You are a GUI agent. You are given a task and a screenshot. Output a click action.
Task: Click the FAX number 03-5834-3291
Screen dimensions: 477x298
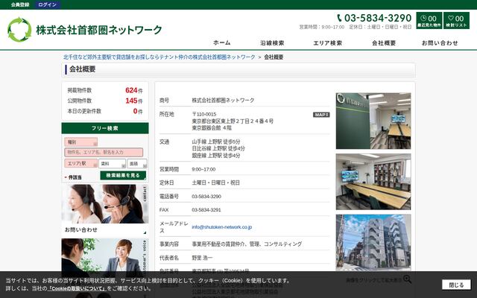click(x=206, y=210)
